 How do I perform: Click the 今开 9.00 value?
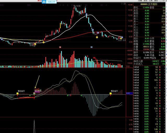(163, 38)
